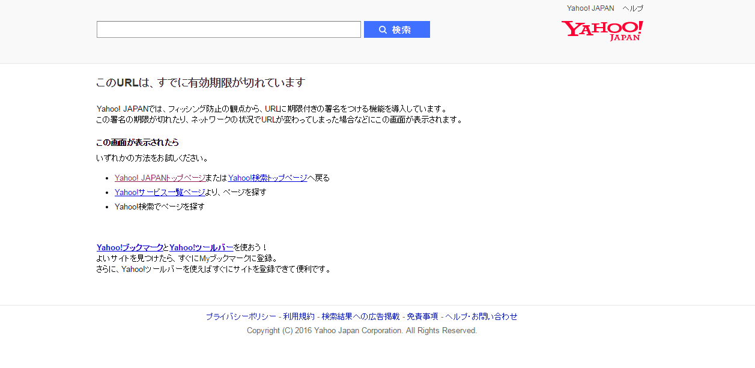Click the search text input field
Viewport: 755px width, 368px height.
click(229, 29)
